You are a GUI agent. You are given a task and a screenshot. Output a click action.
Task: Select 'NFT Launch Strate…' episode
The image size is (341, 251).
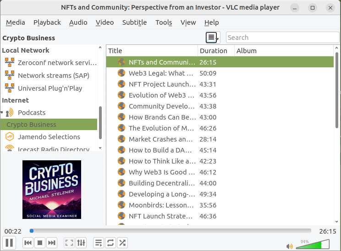(220, 216)
